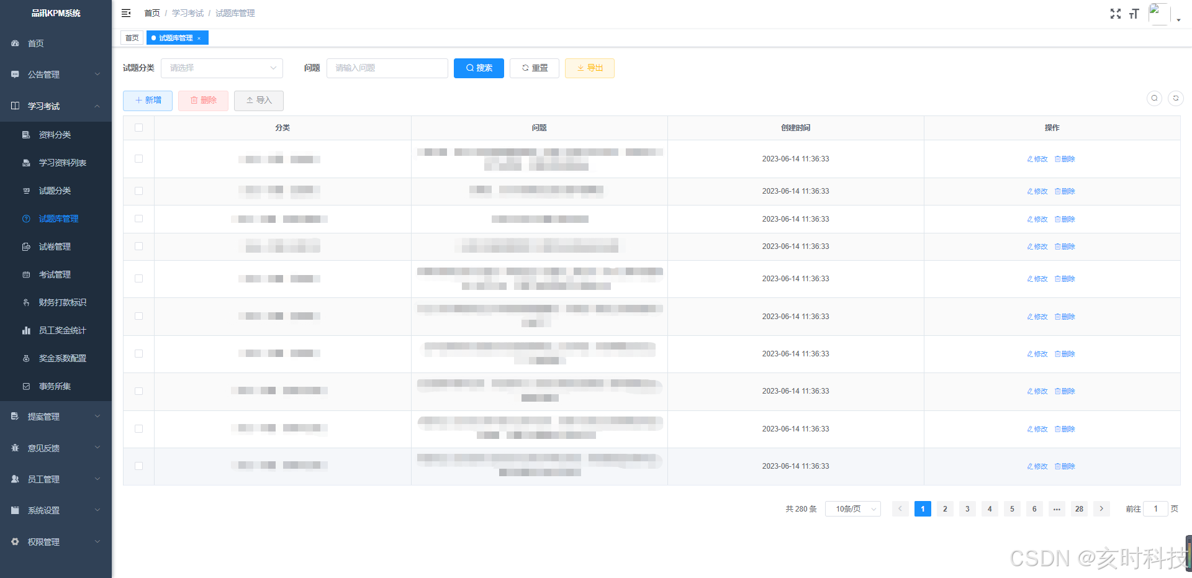Tick the checkbox of the third table row

[x=138, y=219]
